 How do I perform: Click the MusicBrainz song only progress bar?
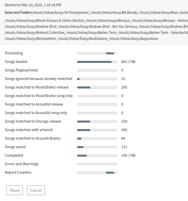97,96
